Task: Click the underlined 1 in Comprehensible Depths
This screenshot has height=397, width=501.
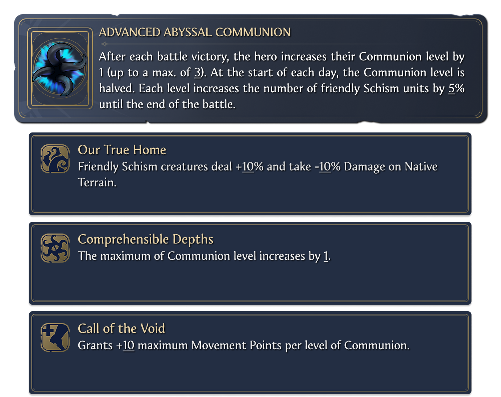Action: tap(326, 256)
